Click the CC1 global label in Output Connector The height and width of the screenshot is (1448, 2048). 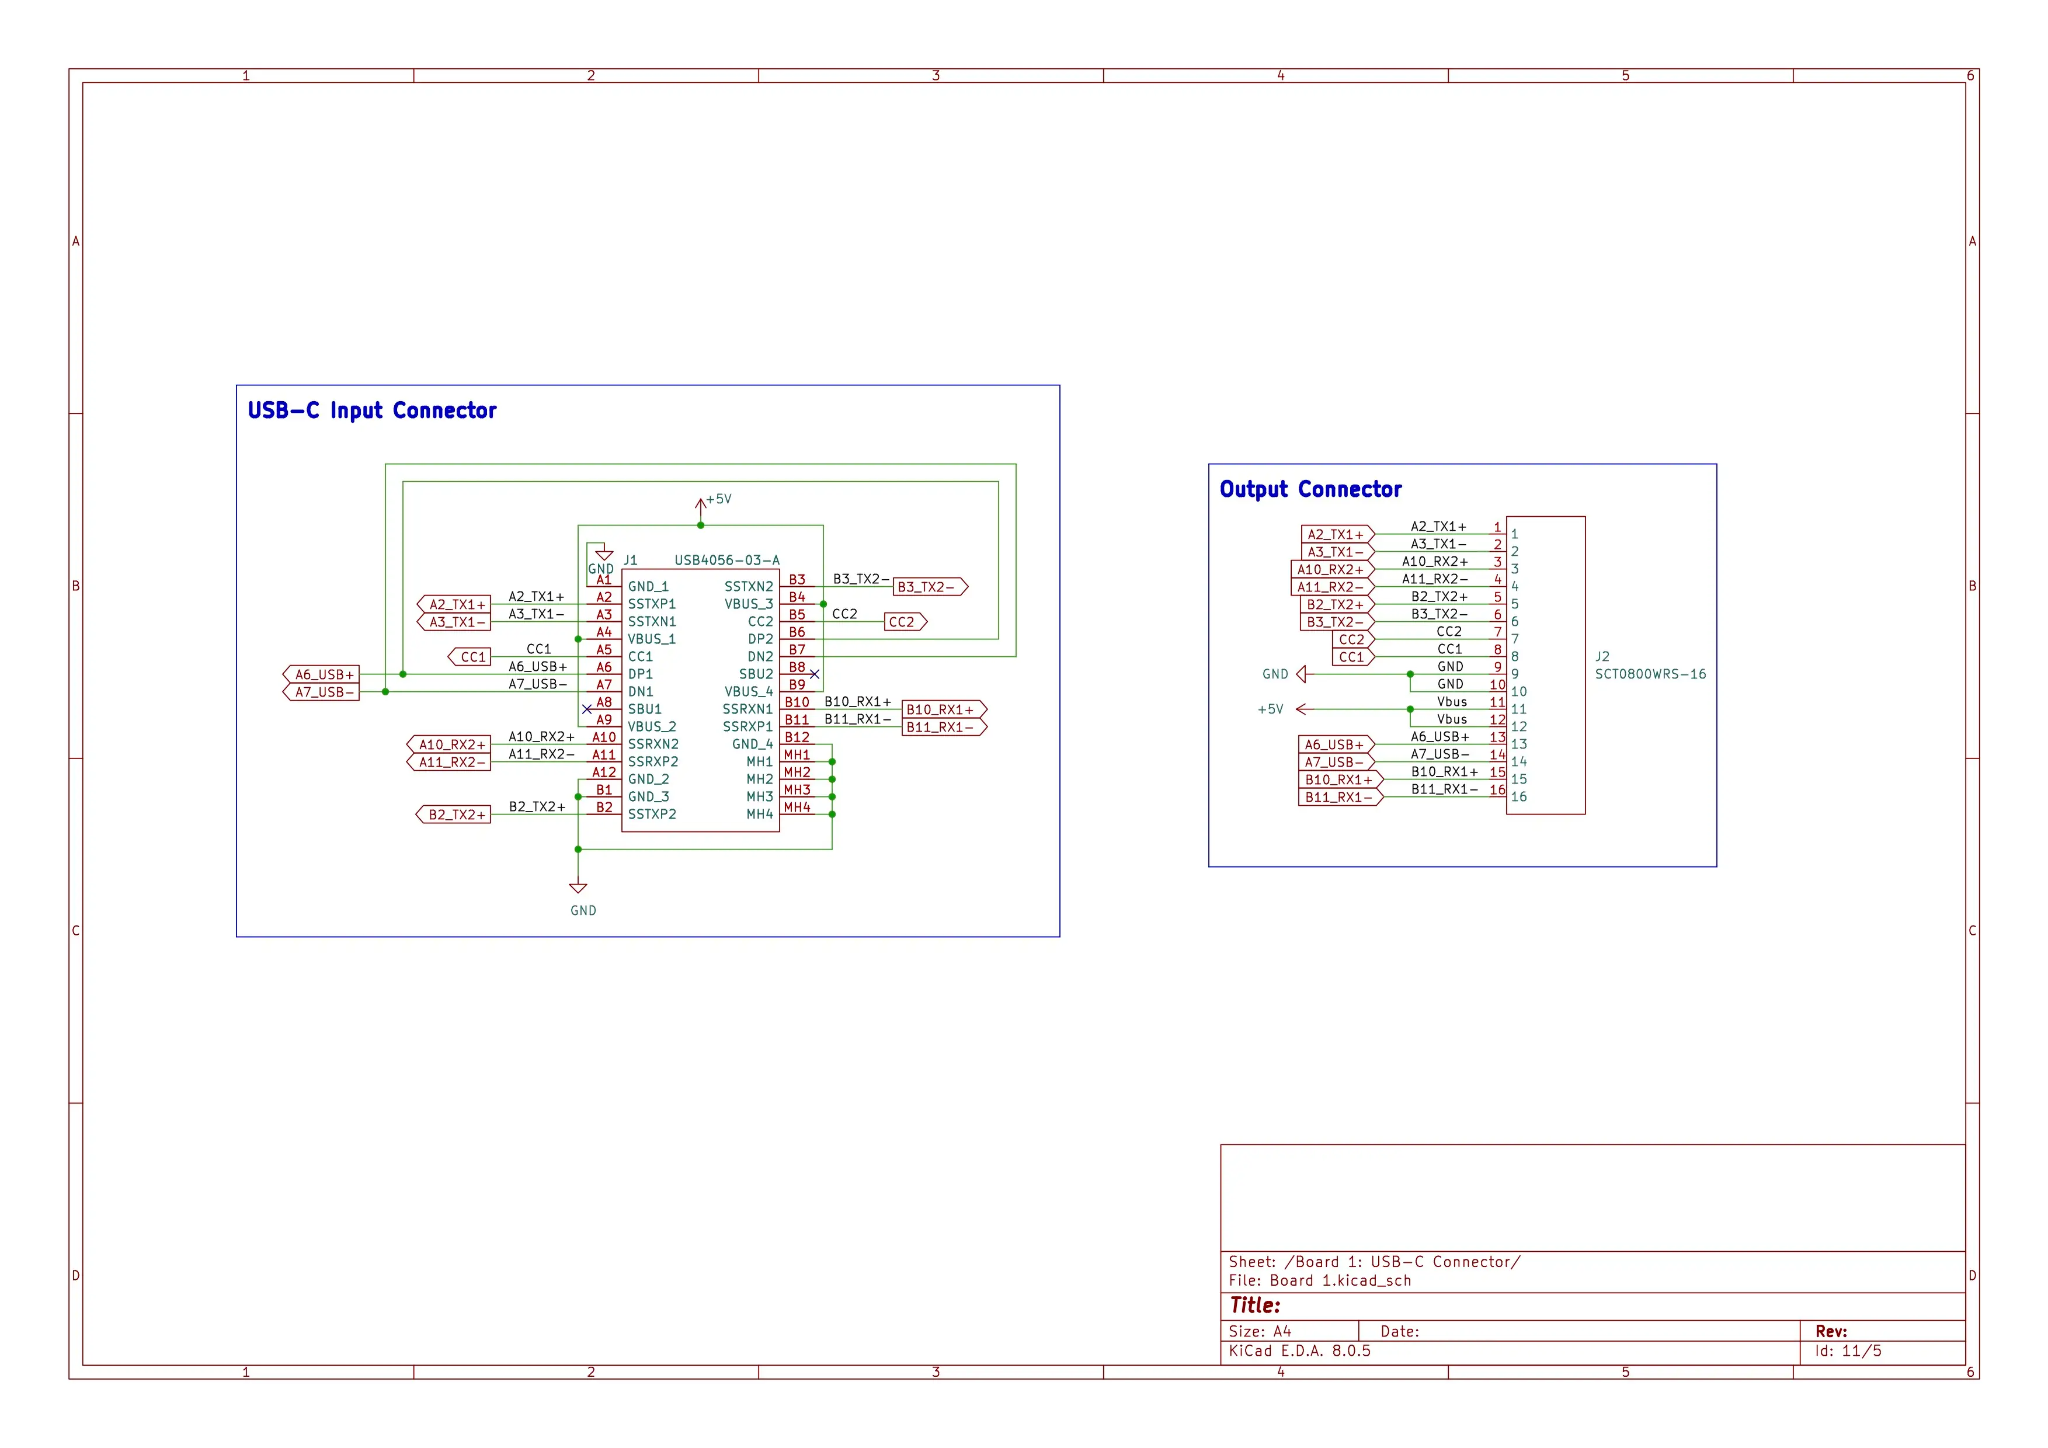[1354, 657]
